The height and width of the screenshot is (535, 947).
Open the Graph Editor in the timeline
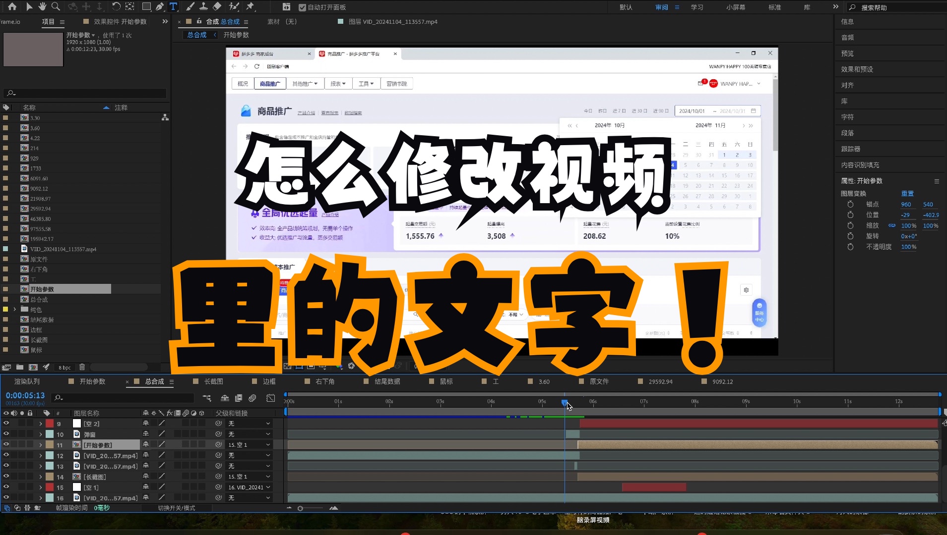[x=270, y=398]
